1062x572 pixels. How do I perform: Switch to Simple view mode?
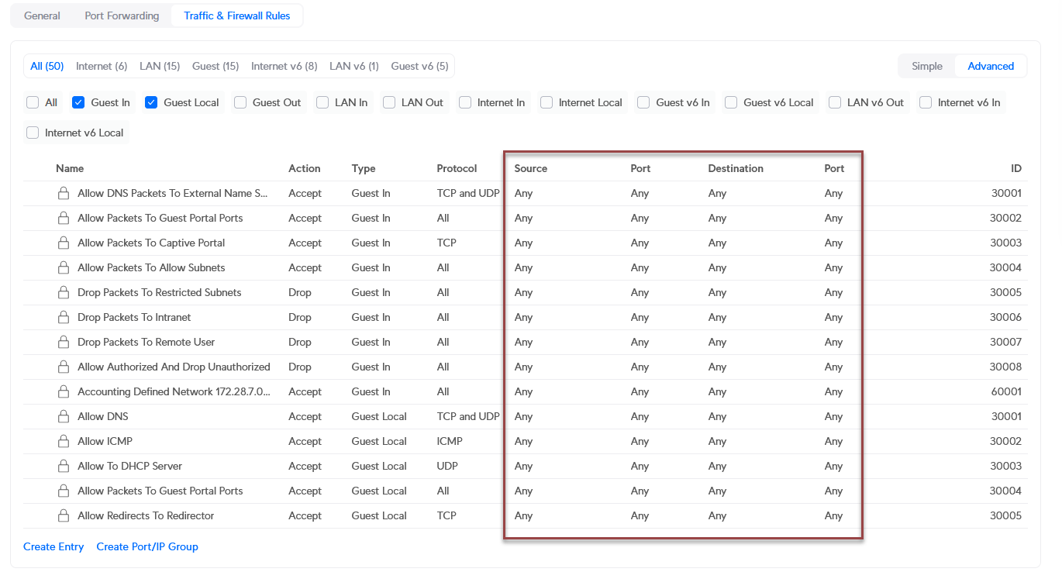click(926, 66)
